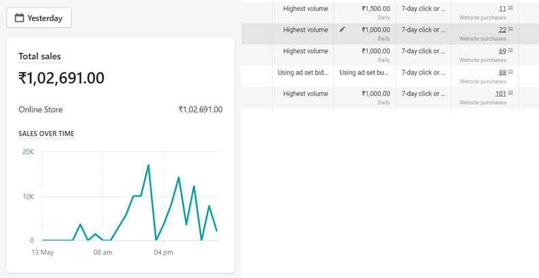539x278 pixels.
Task: Click the calendar icon beside Yesterday
Action: [x=19, y=18]
